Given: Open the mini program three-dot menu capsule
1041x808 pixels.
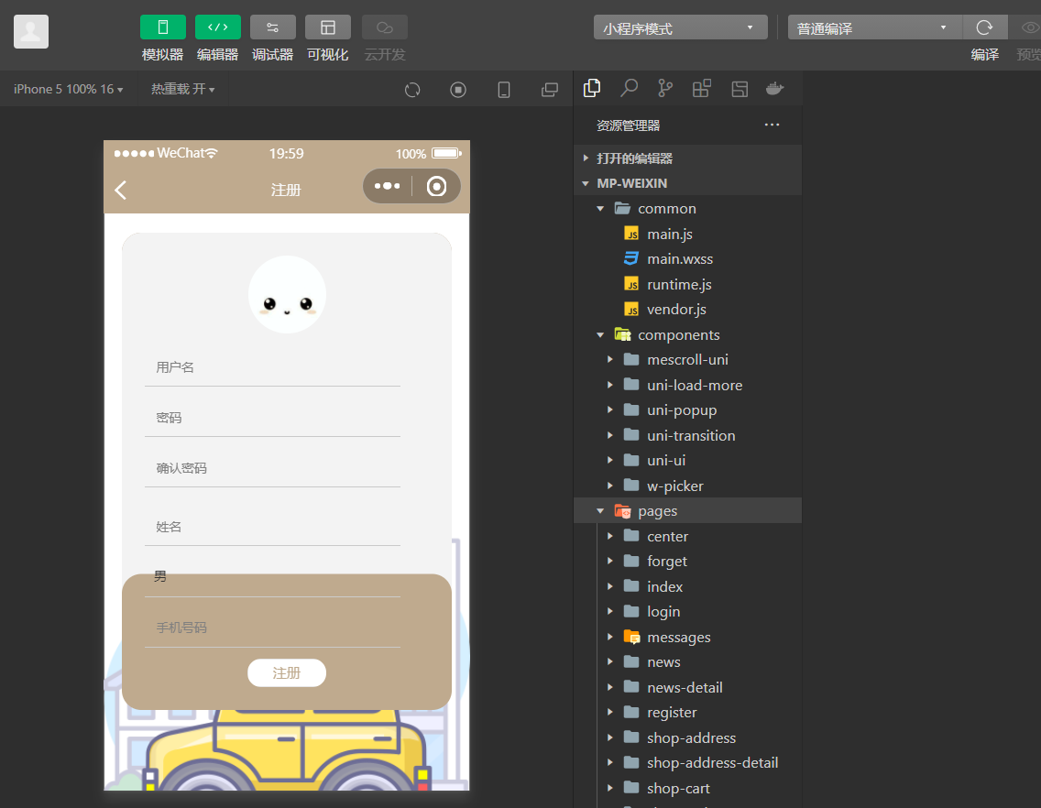Looking at the screenshot, I should tap(387, 187).
